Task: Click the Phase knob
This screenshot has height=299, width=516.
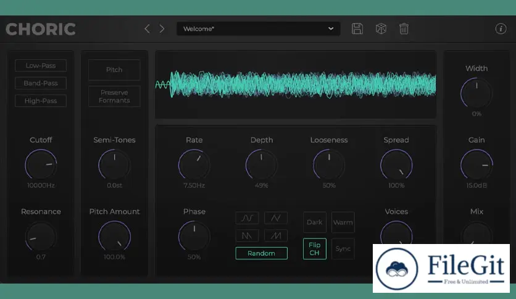Action: 194,237
